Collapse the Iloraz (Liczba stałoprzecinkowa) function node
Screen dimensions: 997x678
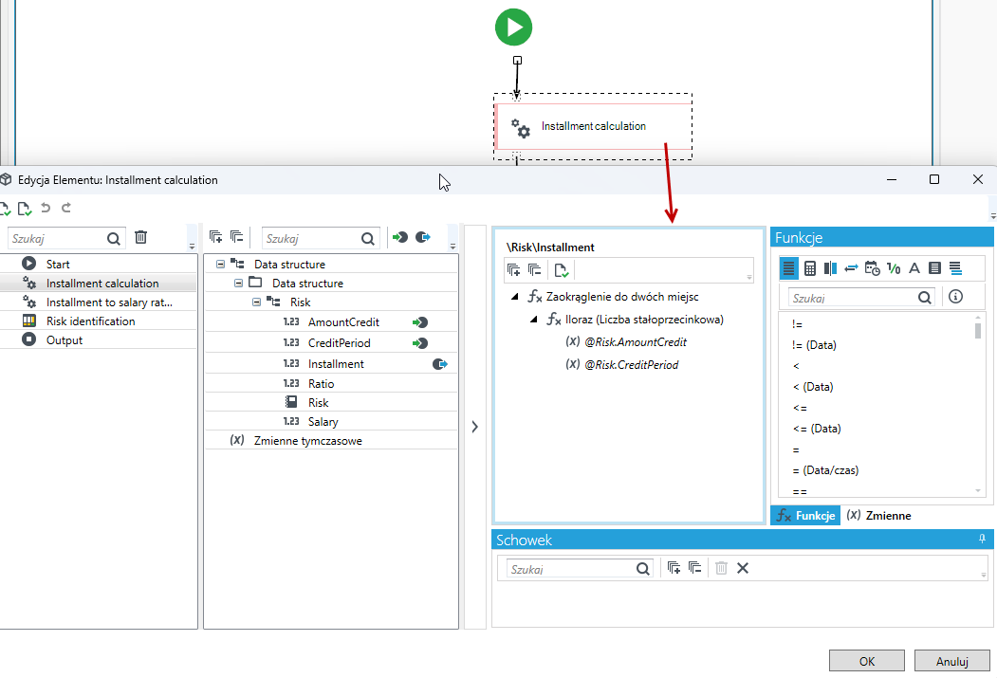534,320
